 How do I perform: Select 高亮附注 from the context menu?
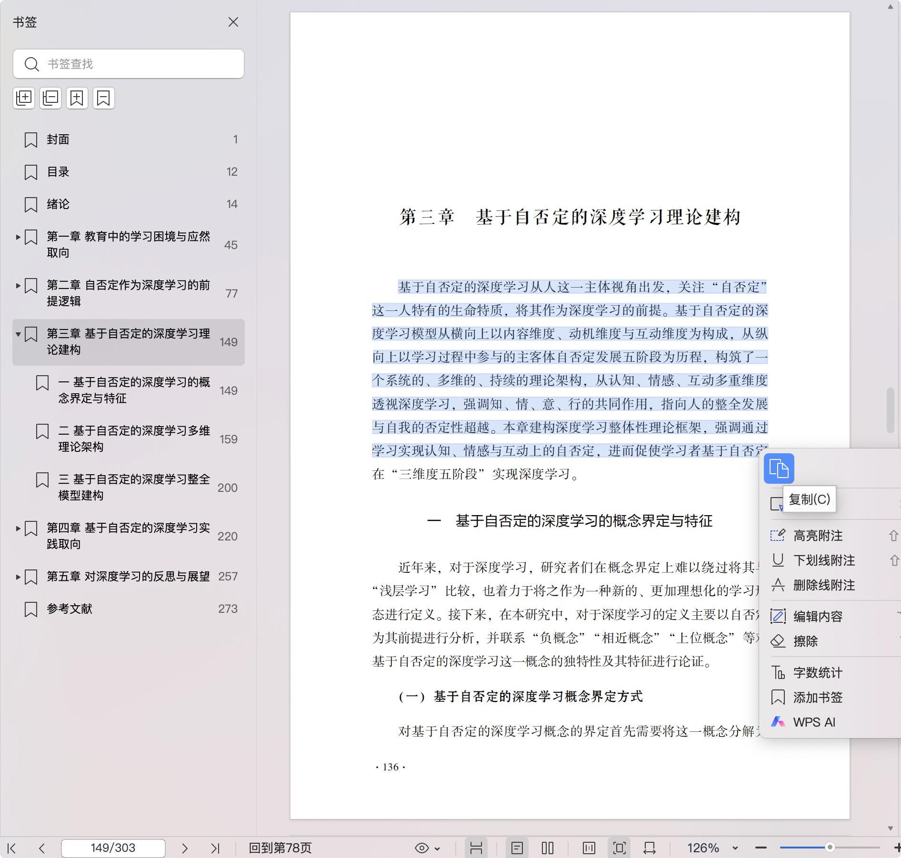(818, 536)
